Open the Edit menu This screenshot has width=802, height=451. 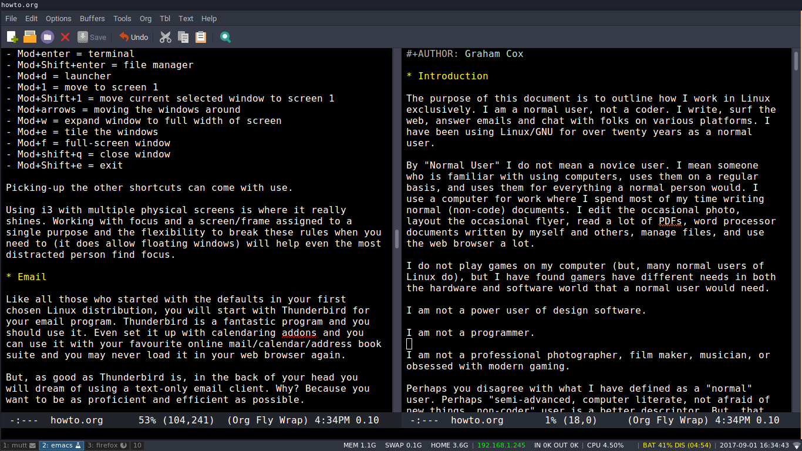(31, 19)
